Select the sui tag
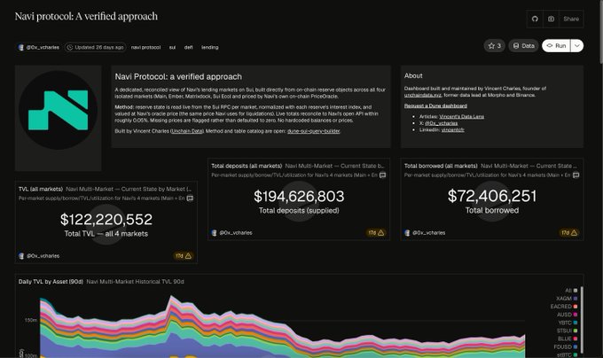The image size is (603, 358). [x=172, y=47]
